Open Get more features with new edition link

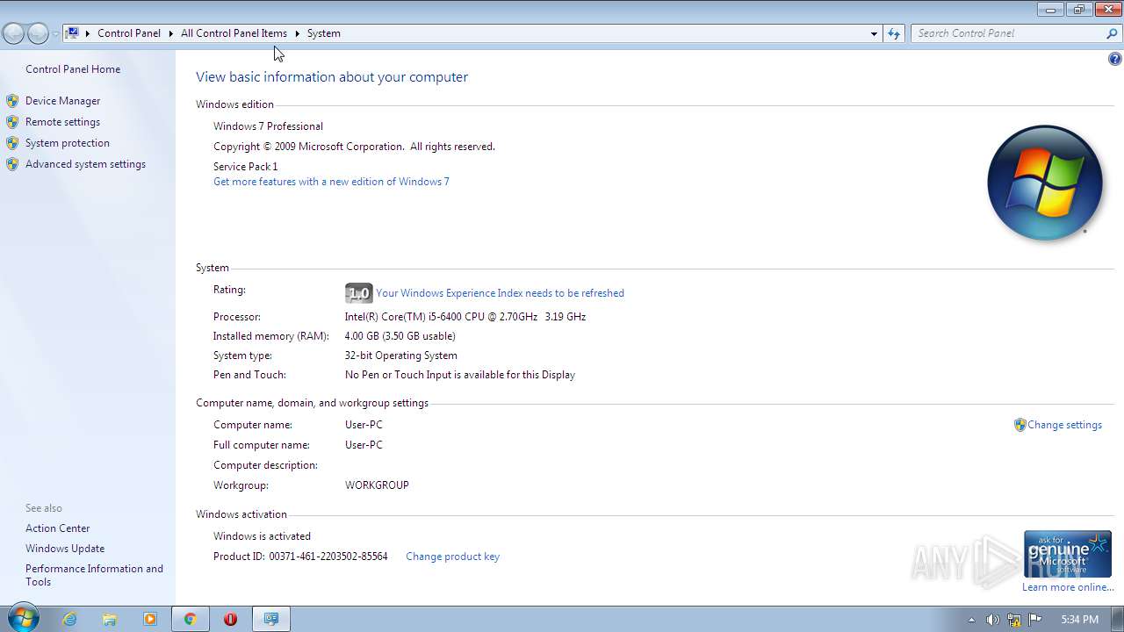pos(331,182)
